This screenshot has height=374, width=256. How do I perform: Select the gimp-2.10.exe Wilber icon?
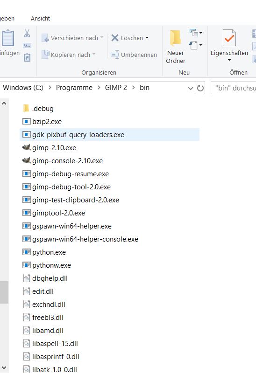27,147
